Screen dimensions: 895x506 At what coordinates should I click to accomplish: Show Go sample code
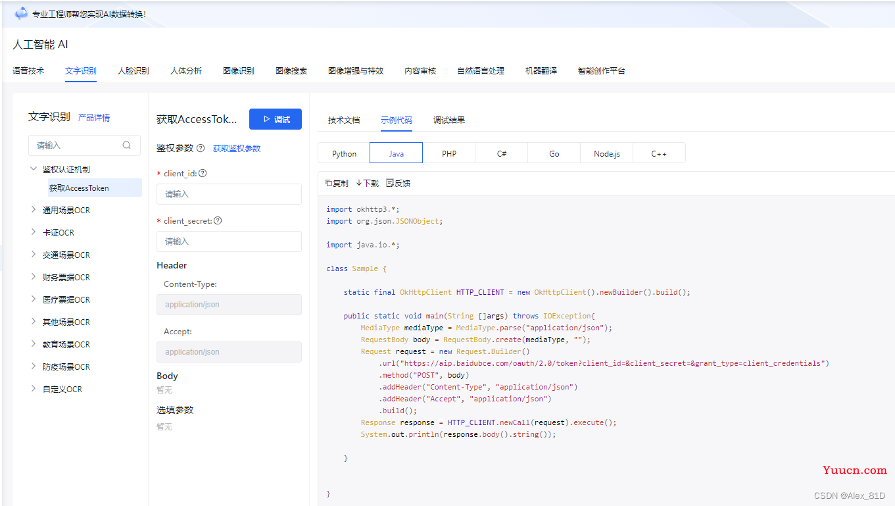pos(554,153)
